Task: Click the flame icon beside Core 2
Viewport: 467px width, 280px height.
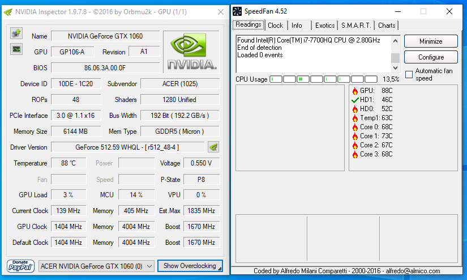Action: coord(355,146)
